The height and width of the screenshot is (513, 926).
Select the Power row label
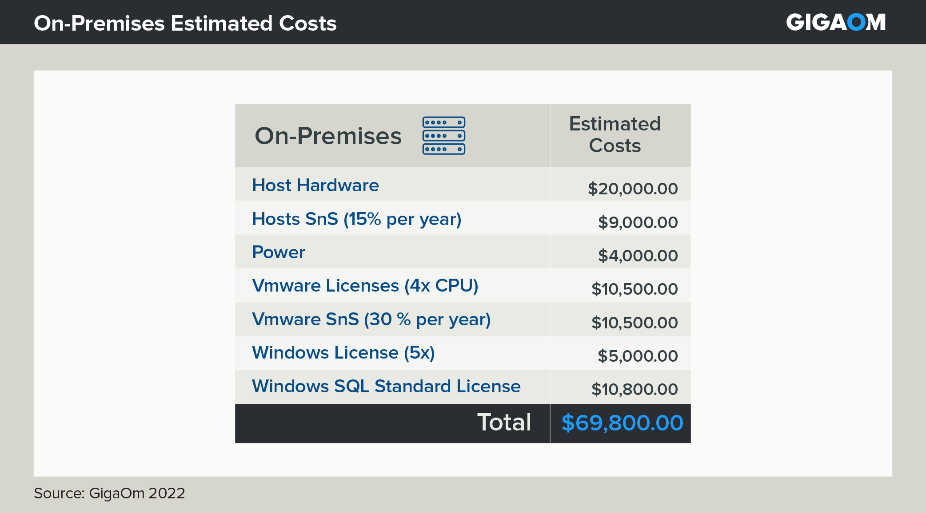pos(278,252)
